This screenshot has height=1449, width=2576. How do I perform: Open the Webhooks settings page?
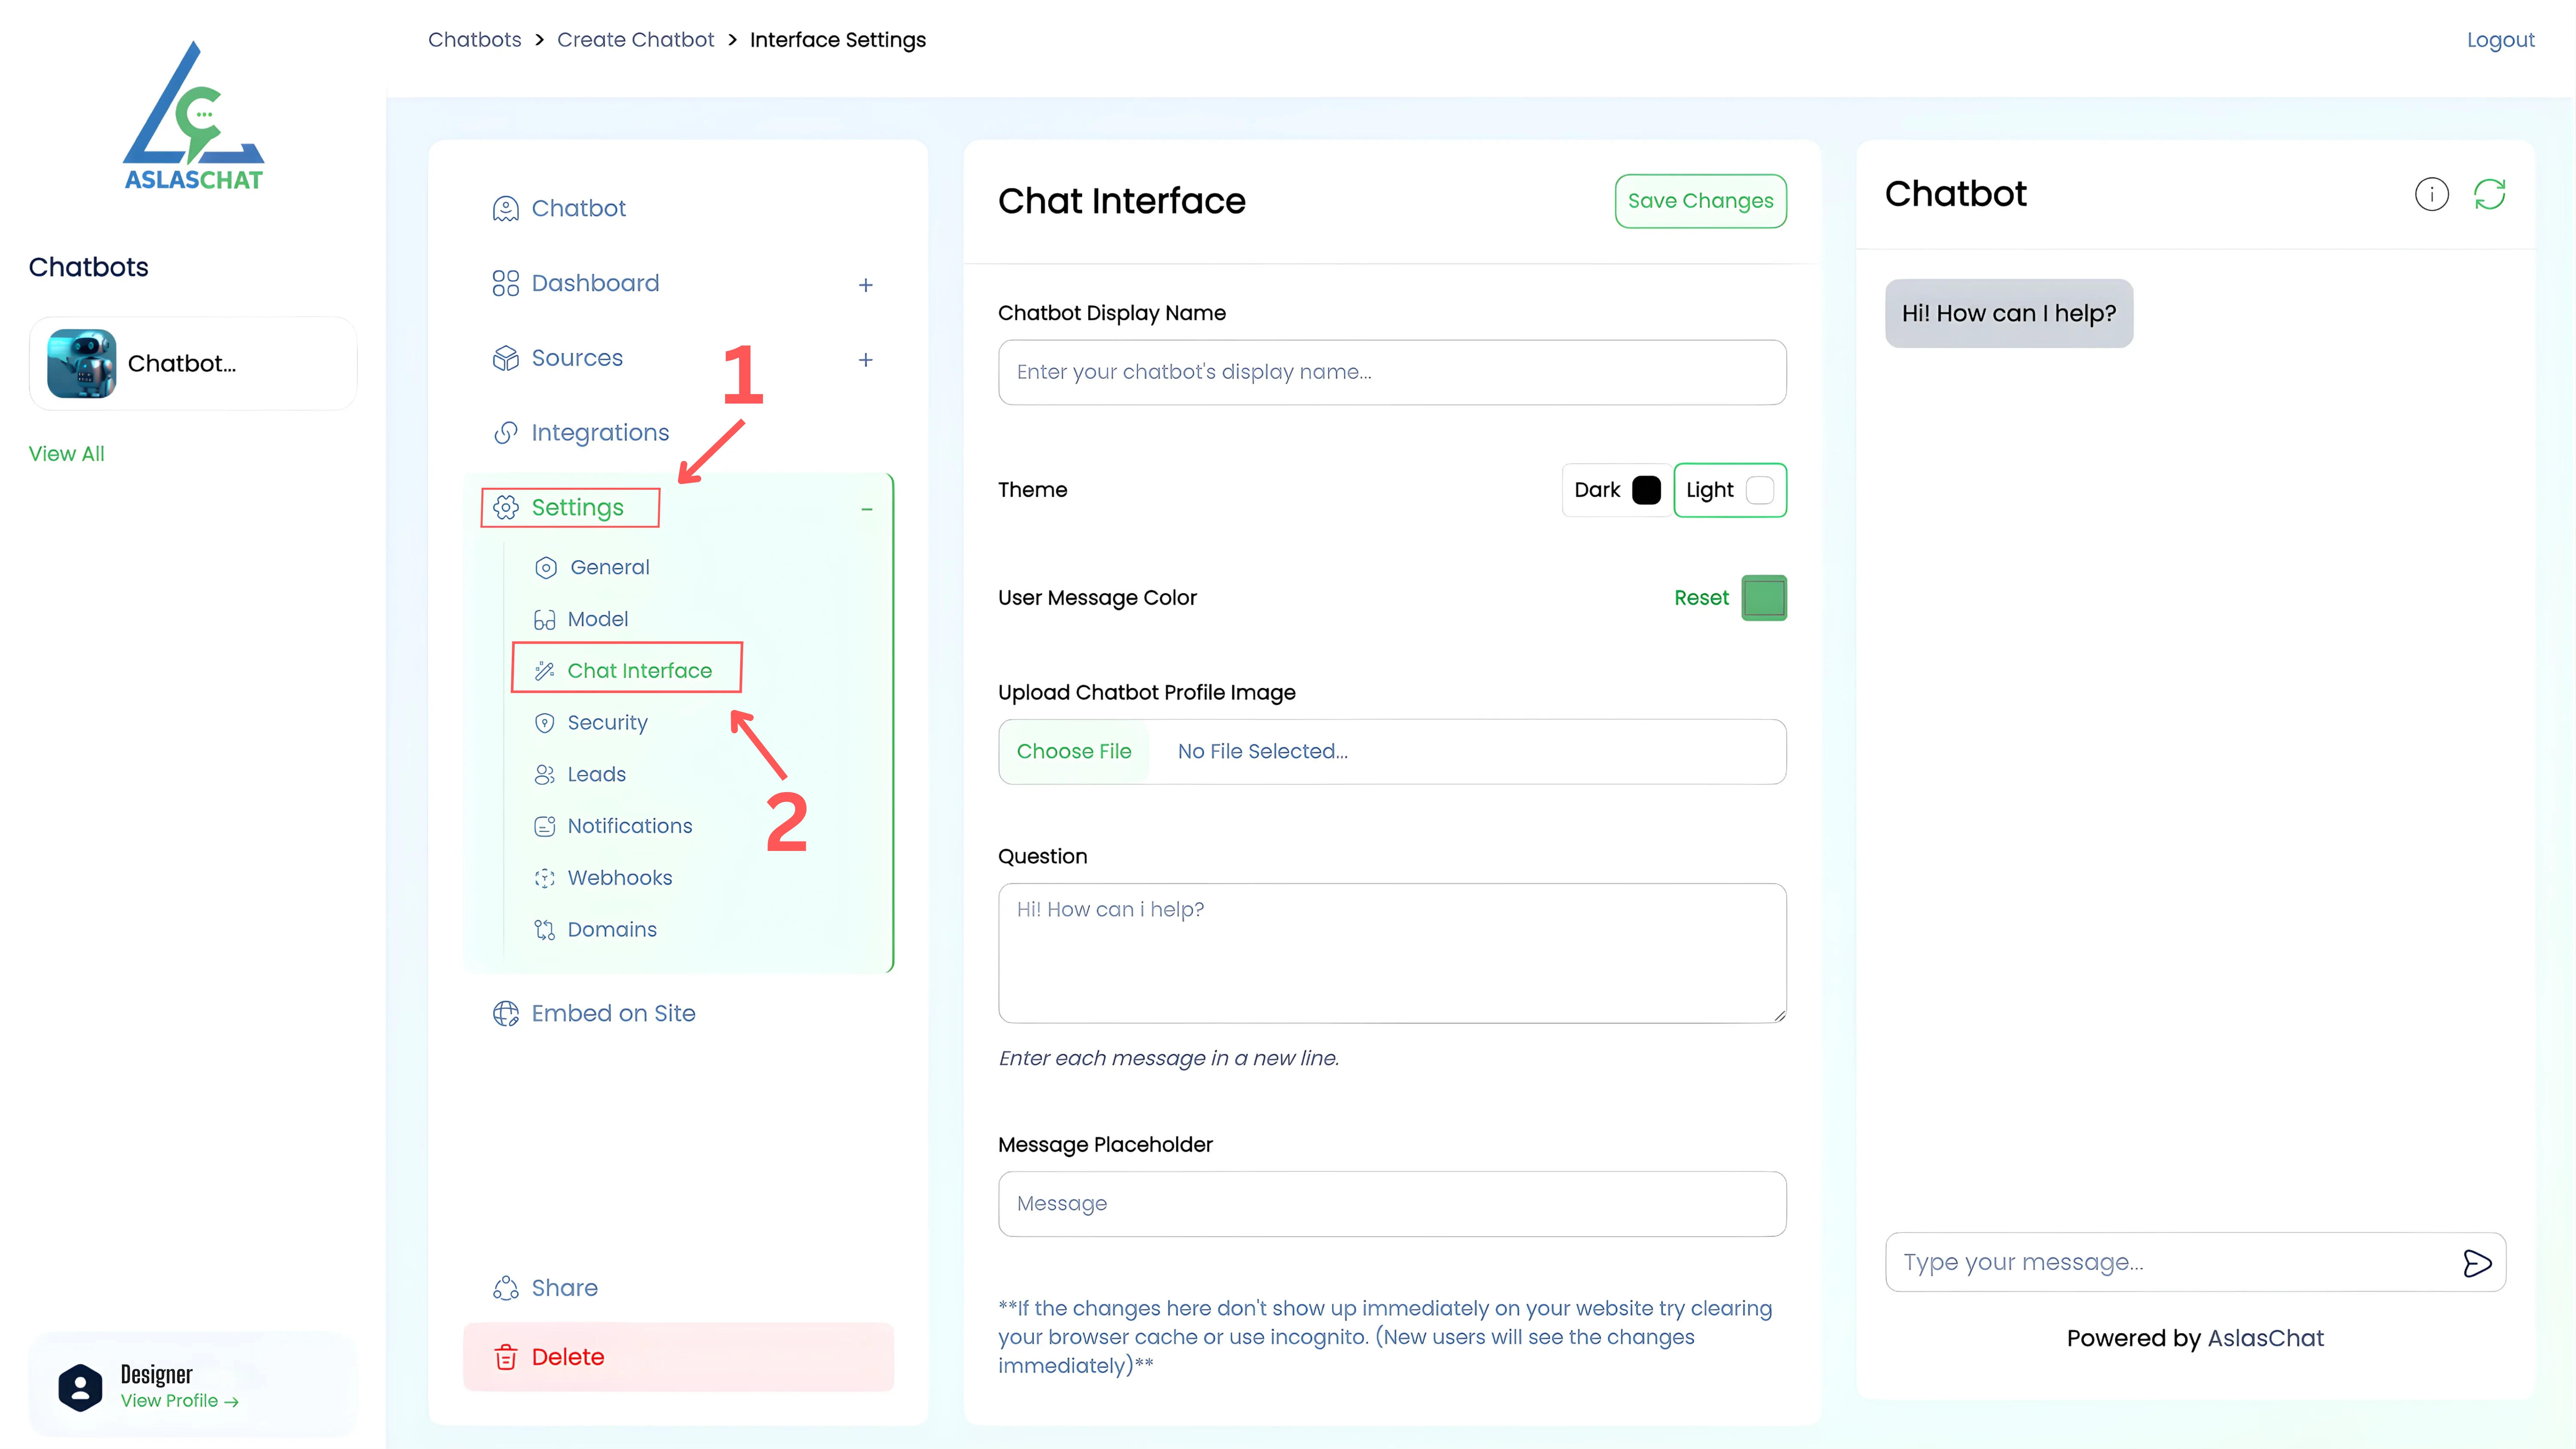pyautogui.click(x=619, y=878)
